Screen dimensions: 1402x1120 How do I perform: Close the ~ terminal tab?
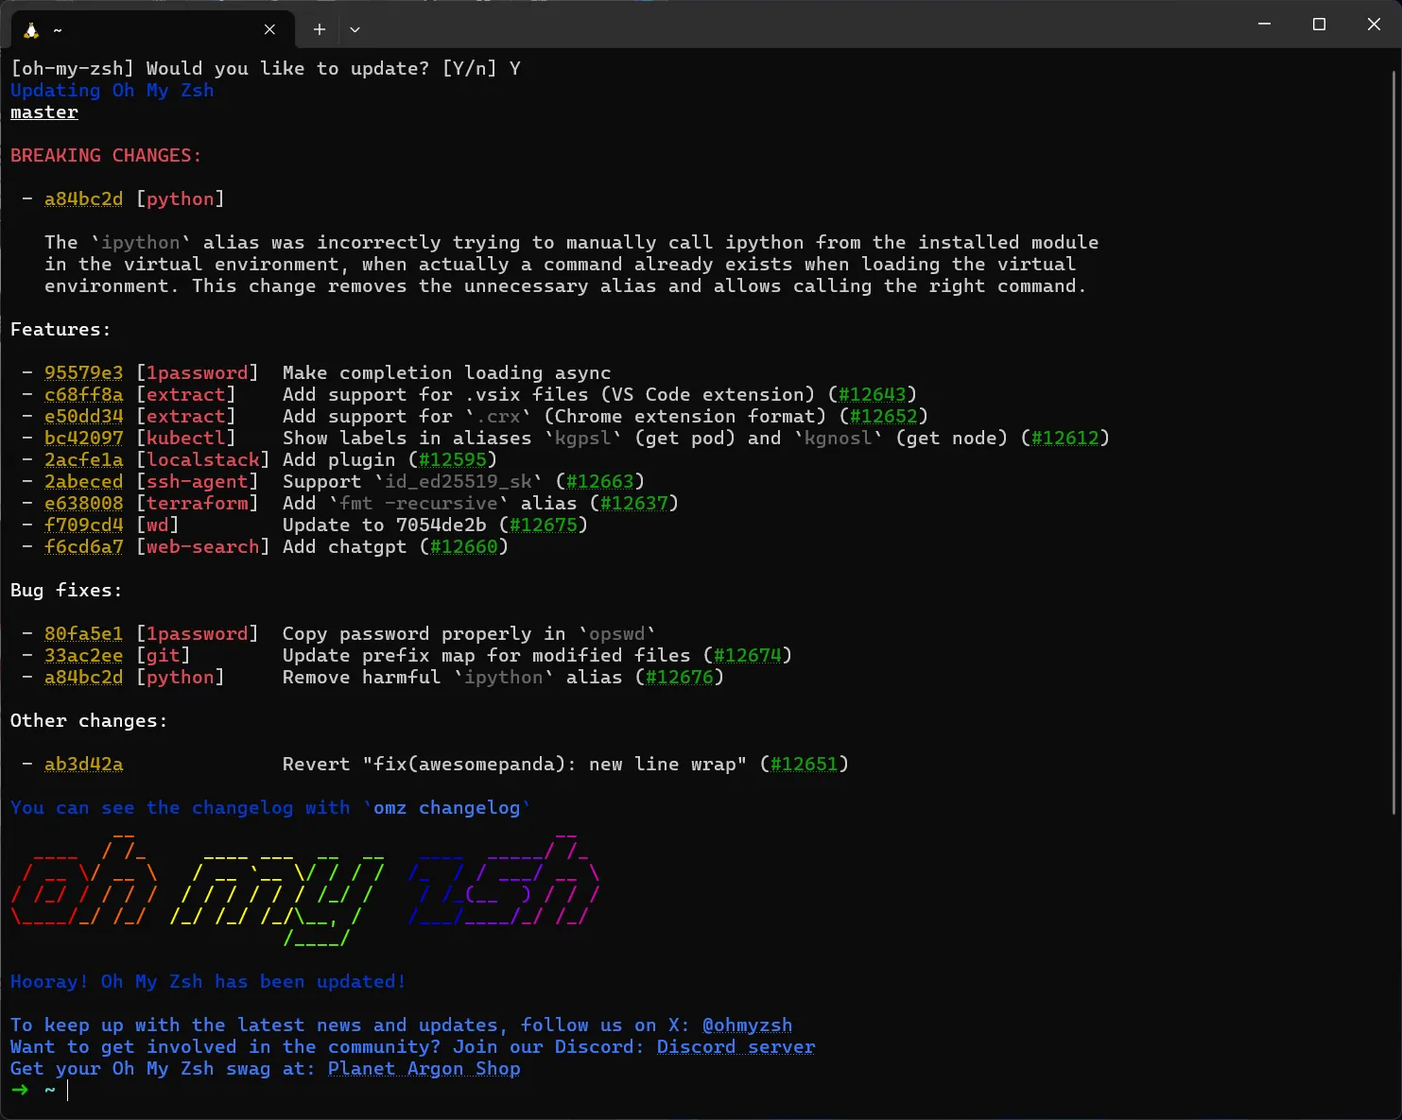(269, 29)
